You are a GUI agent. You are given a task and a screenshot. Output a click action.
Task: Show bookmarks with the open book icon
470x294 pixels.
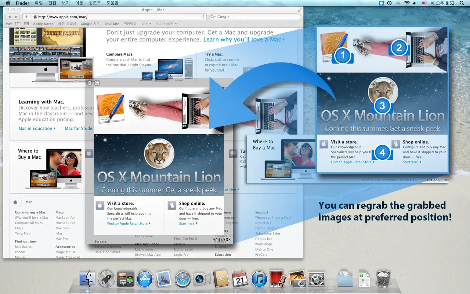[x=18, y=24]
